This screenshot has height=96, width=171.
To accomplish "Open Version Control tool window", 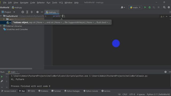I will pos(9,91).
